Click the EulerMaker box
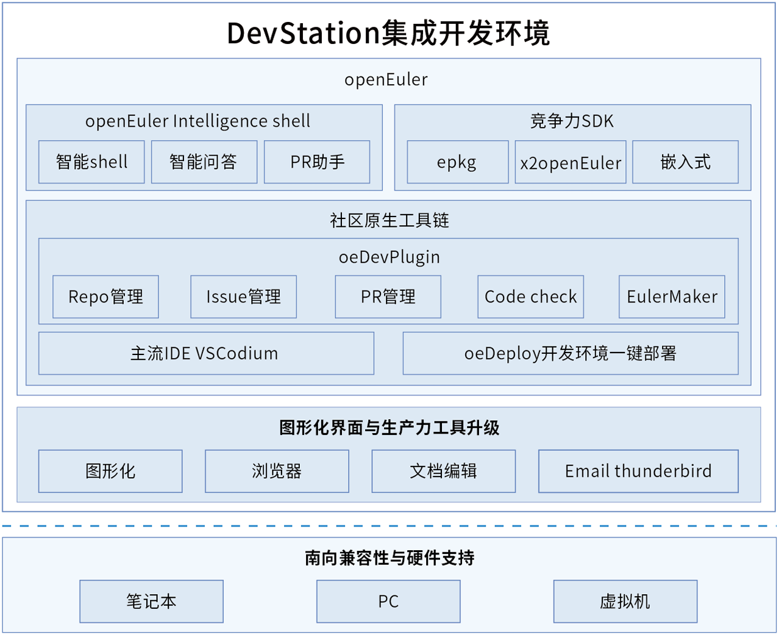 pyautogui.click(x=672, y=297)
